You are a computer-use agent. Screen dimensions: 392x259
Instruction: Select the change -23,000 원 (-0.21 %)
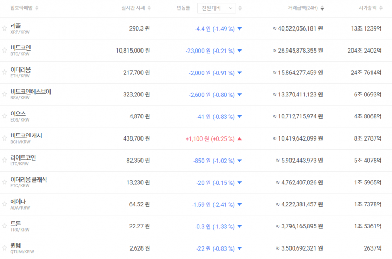pyautogui.click(x=210, y=51)
